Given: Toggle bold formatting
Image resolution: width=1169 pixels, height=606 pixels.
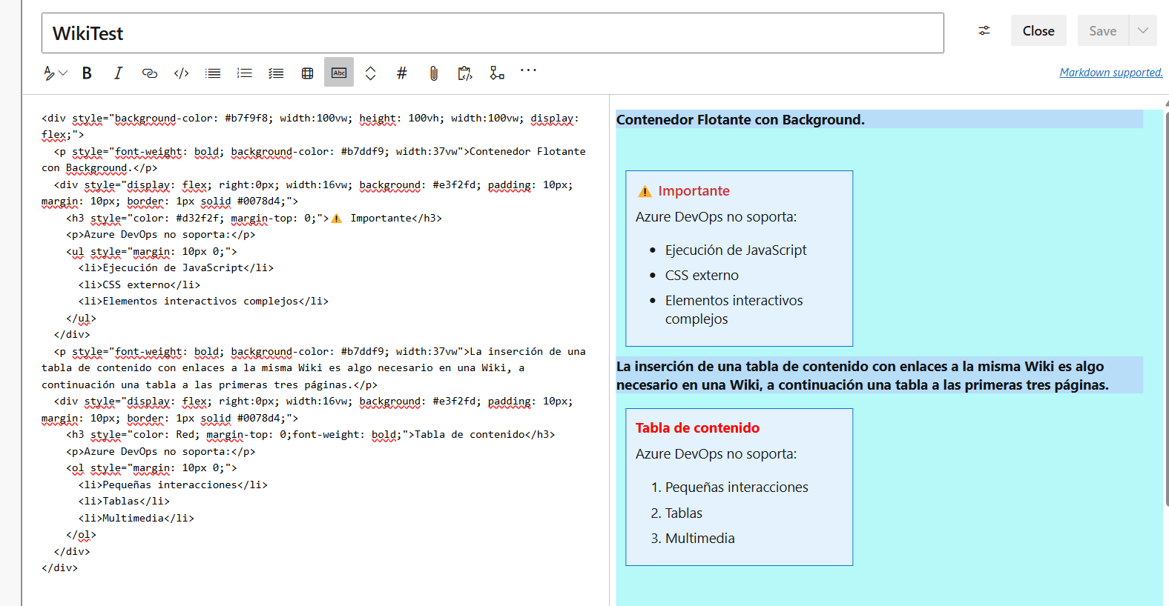Looking at the screenshot, I should [x=87, y=73].
